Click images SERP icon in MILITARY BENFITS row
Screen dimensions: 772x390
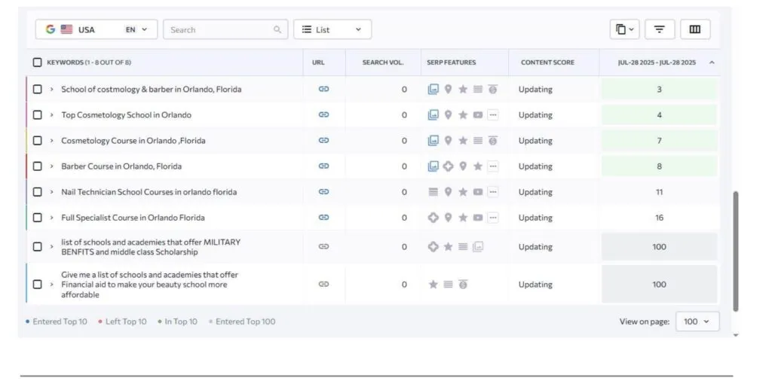pos(477,247)
